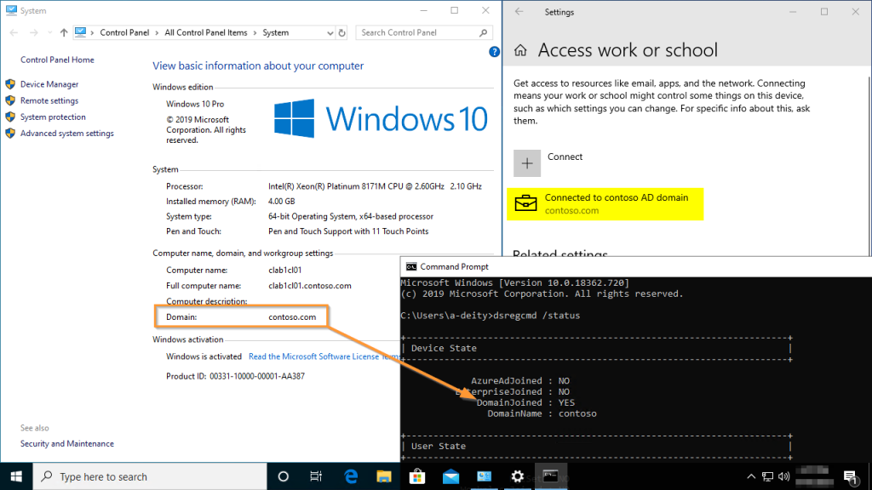This screenshot has width=872, height=490.
Task: Click 'Type here to search' taskbar box
Action: [x=150, y=476]
